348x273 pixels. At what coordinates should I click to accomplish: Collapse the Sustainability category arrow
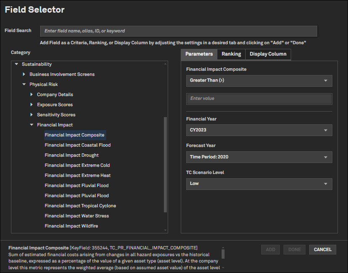[x=17, y=64]
